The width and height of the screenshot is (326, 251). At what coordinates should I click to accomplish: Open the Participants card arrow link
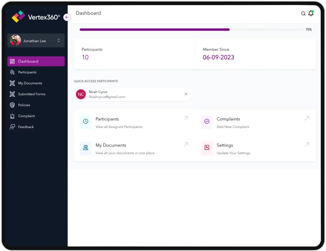coord(186,118)
